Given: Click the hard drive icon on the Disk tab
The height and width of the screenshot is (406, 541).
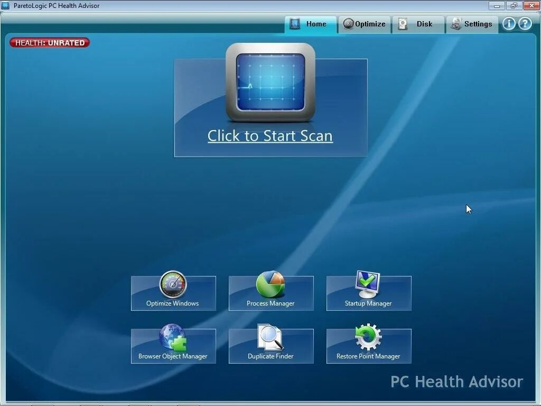Looking at the screenshot, I should coord(403,23).
